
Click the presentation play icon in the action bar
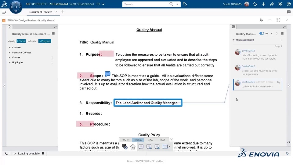coord(125,146)
